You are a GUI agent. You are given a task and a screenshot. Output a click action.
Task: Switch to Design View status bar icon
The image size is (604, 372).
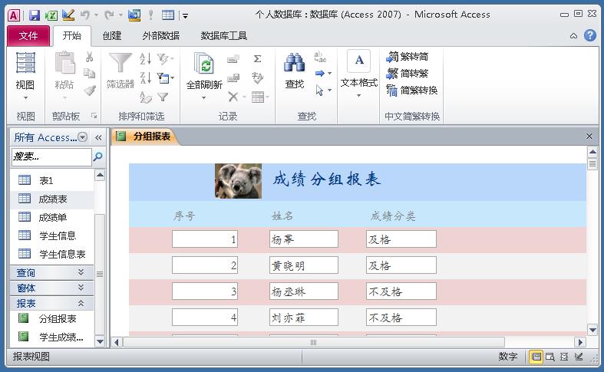click(x=579, y=357)
